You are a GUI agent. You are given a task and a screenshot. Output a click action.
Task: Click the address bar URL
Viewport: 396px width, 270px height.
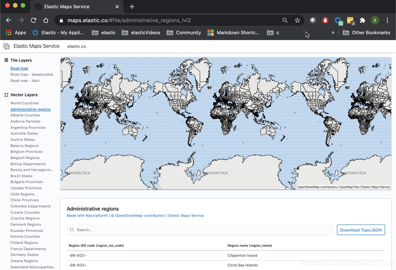coord(129,20)
